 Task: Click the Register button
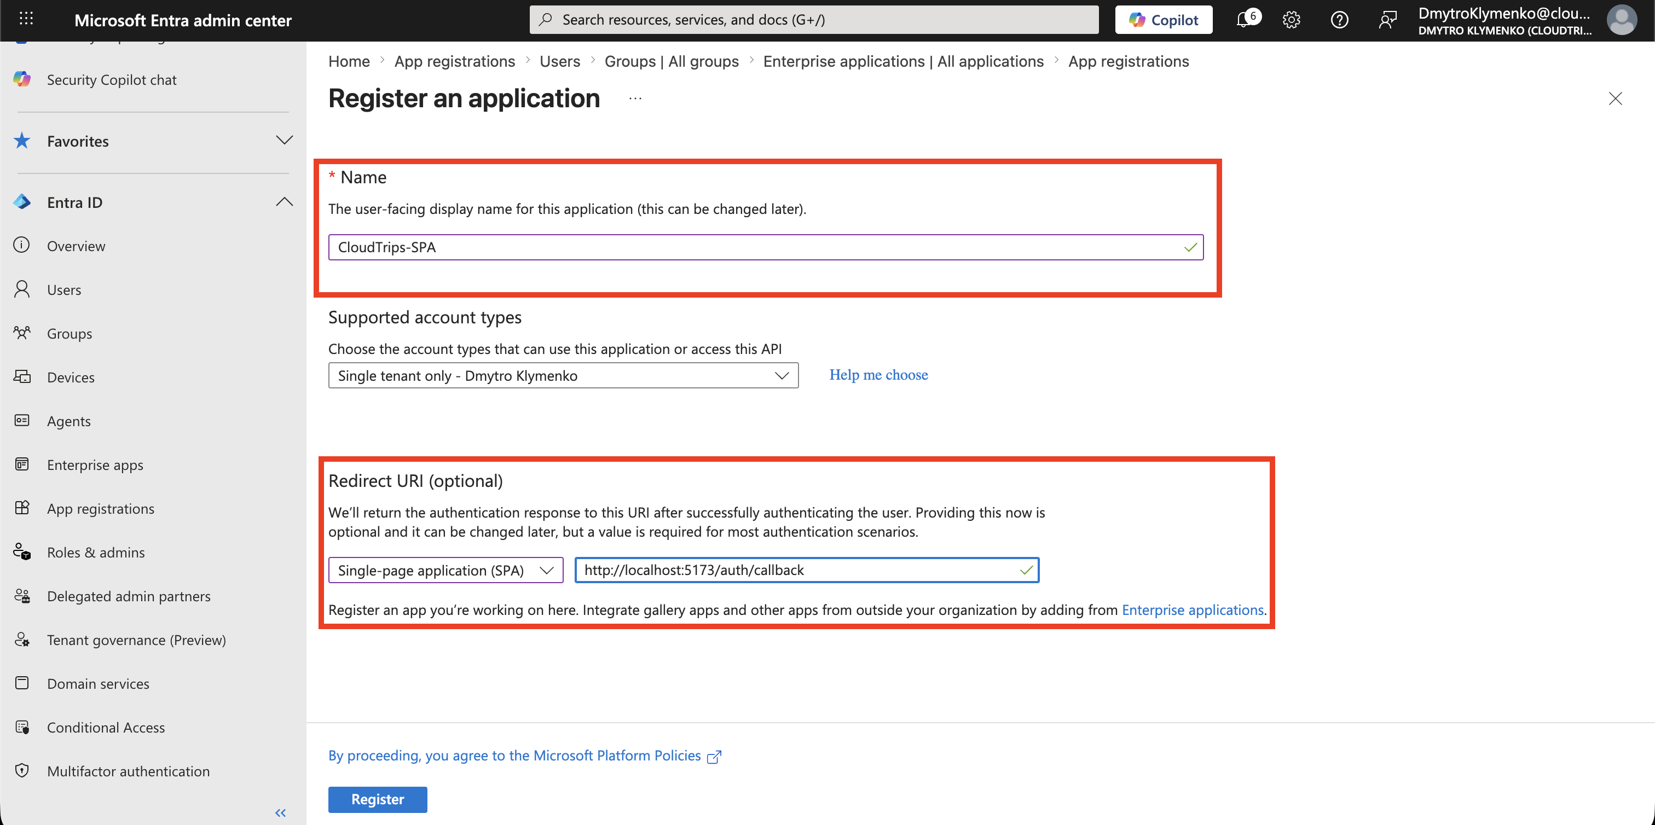(378, 799)
